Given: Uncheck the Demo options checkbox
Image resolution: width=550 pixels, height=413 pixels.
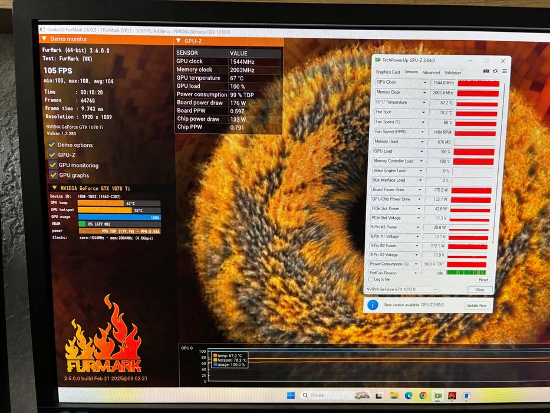Looking at the screenshot, I should [51, 145].
